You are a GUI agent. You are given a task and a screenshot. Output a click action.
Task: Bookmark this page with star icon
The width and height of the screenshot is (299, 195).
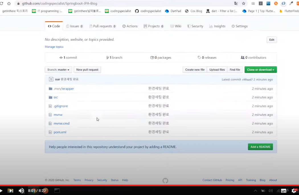(x=243, y=3)
